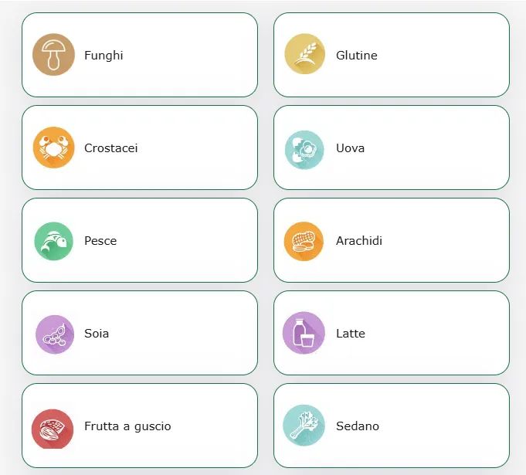Click the nut Frutta a guscio icon
This screenshot has width=526, height=475.
click(x=53, y=428)
